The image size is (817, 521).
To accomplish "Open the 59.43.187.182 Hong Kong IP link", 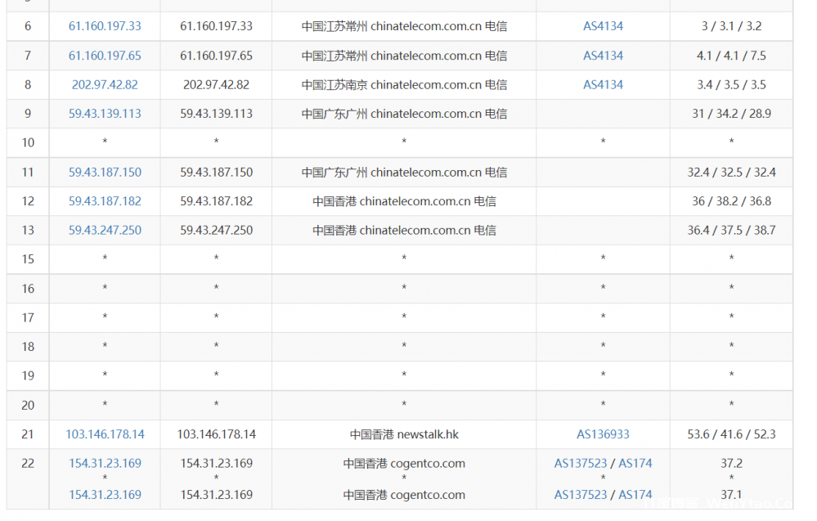I will pos(104,201).
